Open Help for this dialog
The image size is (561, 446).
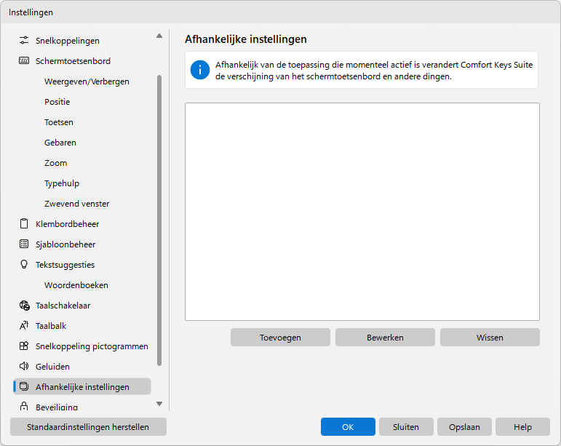[x=522, y=427]
